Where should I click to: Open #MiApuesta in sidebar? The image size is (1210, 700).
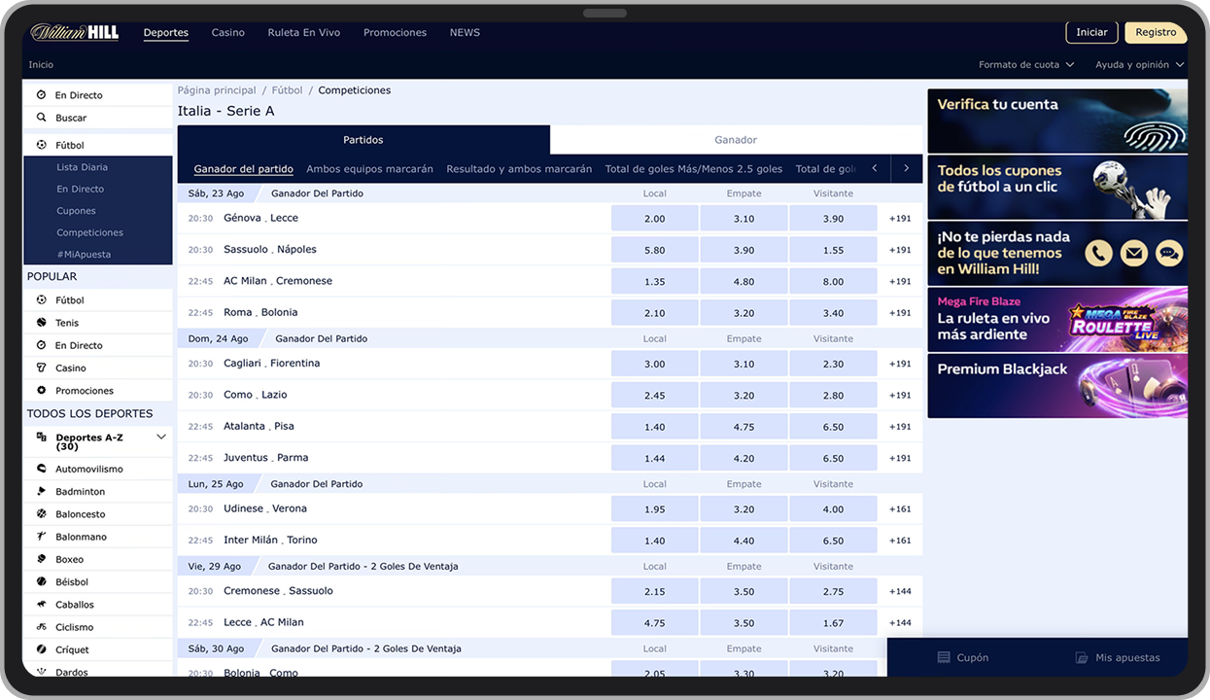pos(84,255)
